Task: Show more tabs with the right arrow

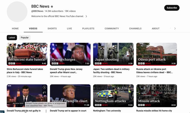Action: 175,29
